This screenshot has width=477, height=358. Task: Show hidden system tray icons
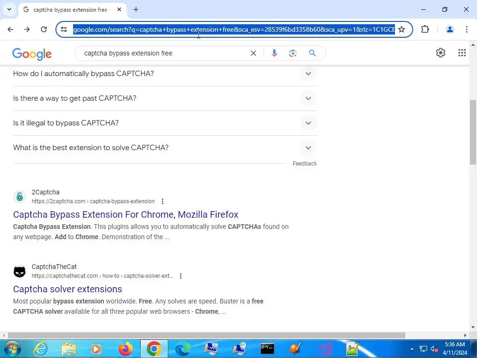coord(412,349)
